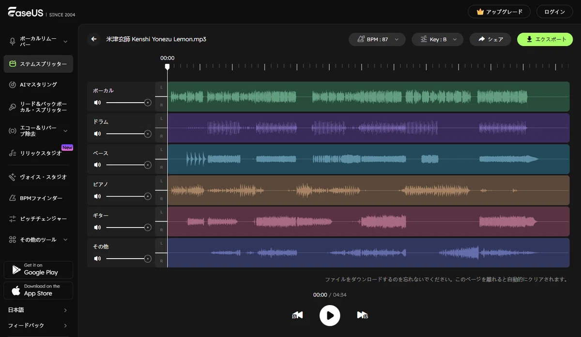Image resolution: width=581 pixels, height=337 pixels.
Task: Mute the ボーカル track speaker
Action: point(97,103)
